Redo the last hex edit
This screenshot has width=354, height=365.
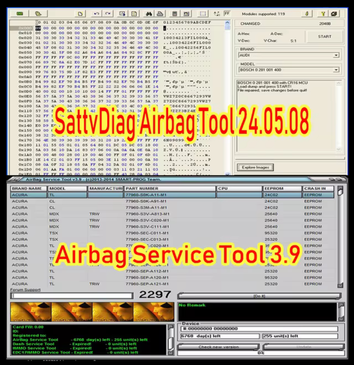[x=108, y=14]
